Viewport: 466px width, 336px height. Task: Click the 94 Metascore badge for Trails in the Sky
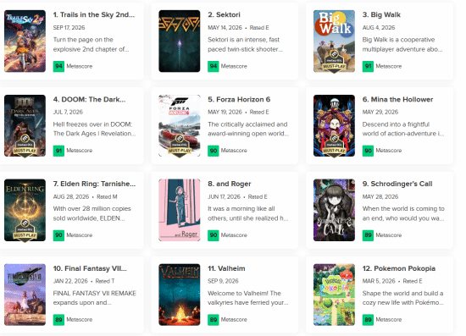[x=58, y=66]
